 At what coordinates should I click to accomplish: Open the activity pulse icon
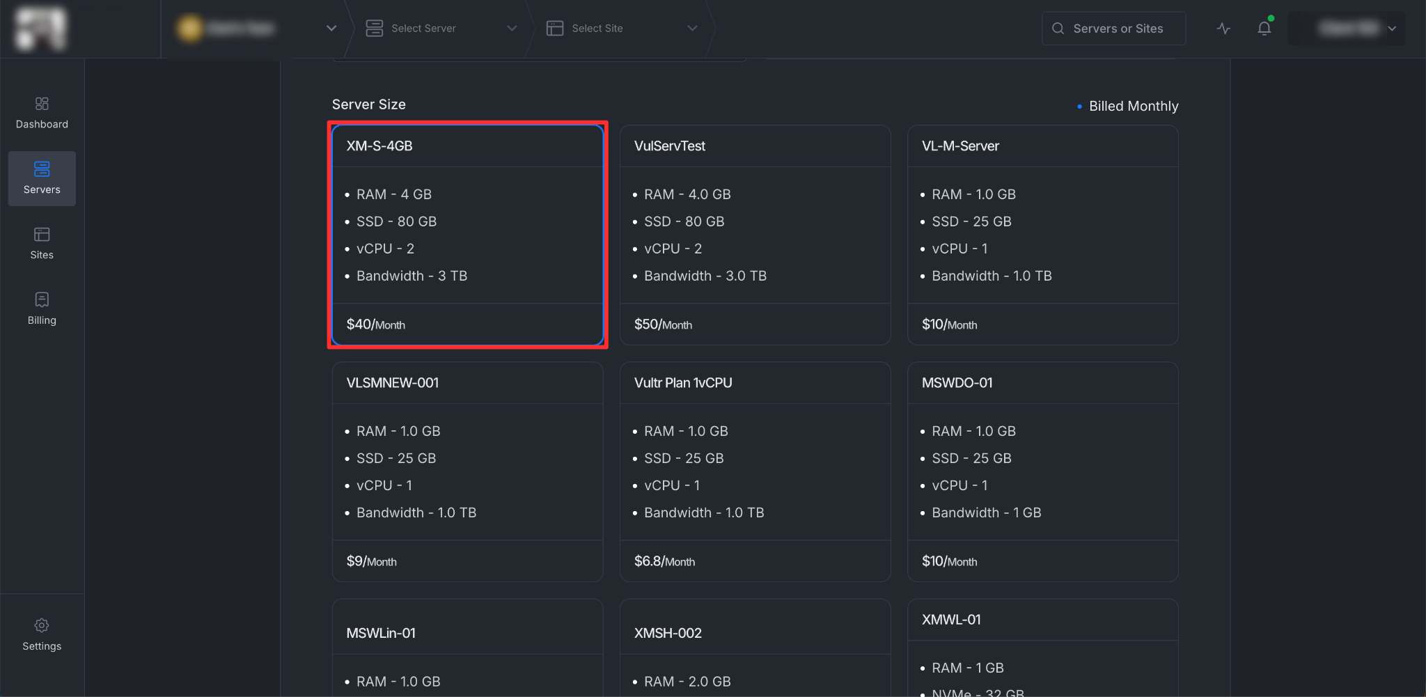tap(1224, 29)
